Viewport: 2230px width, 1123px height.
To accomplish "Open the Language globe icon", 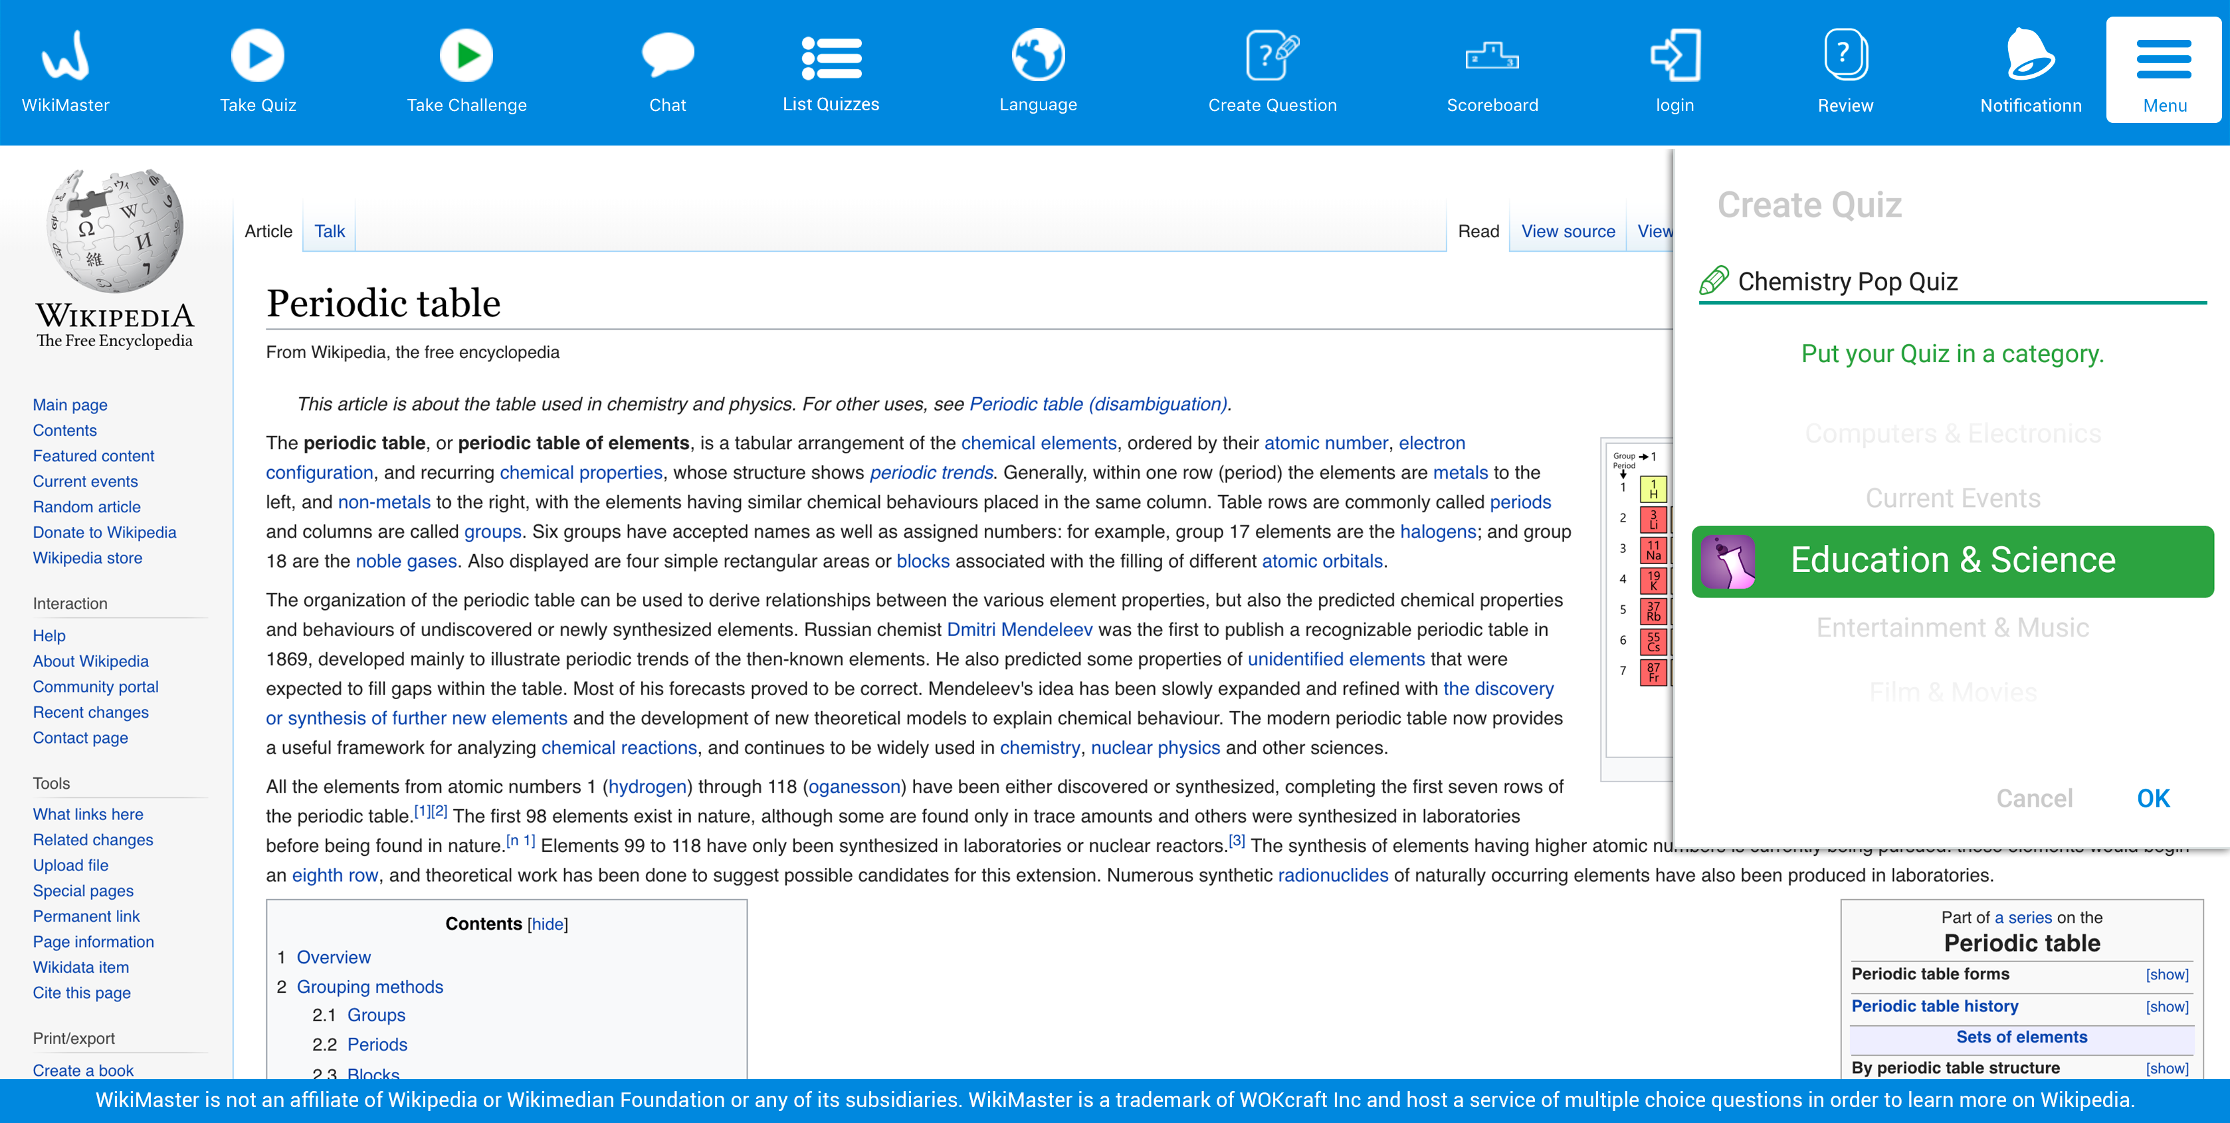I will [1037, 55].
